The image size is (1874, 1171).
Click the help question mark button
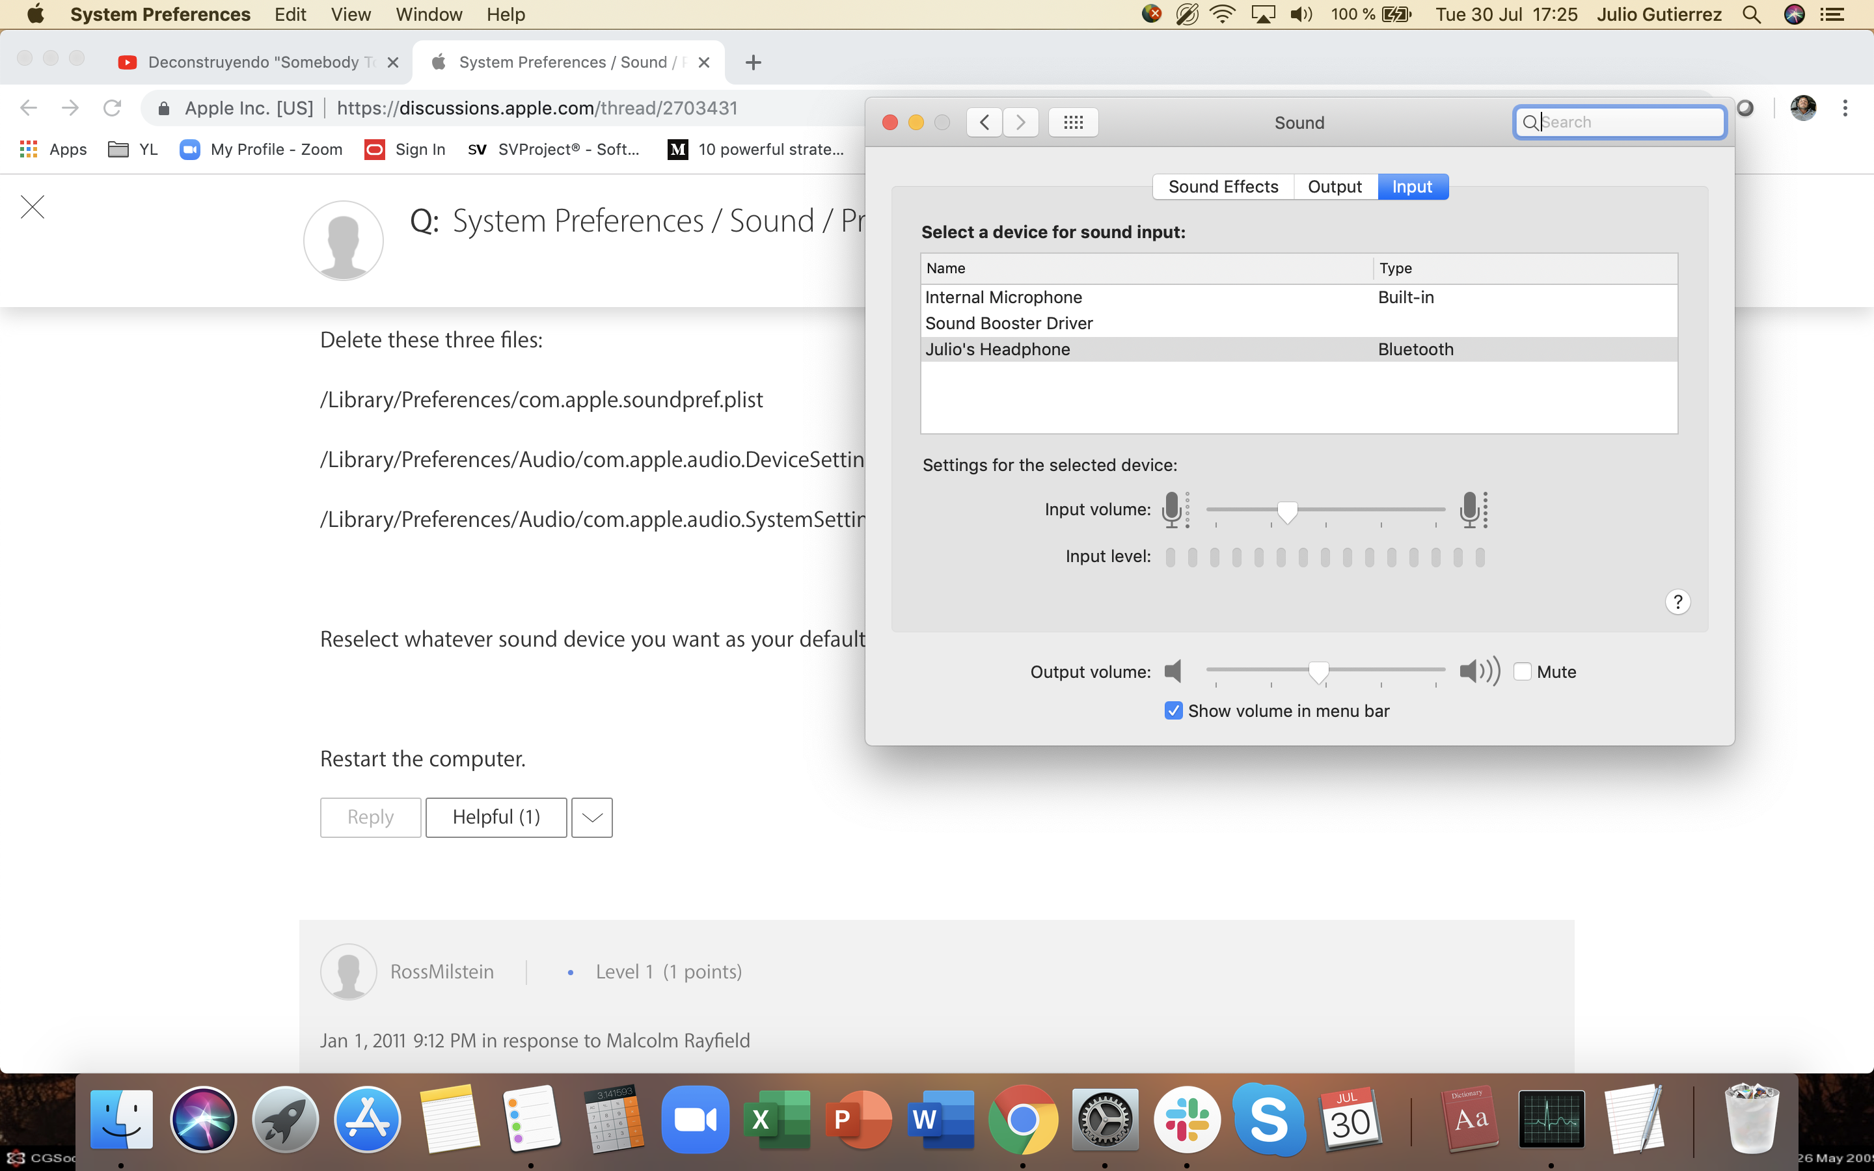[x=1677, y=602]
